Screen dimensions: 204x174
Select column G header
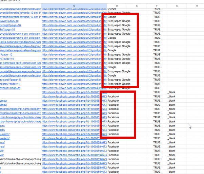tap(177, 6)
